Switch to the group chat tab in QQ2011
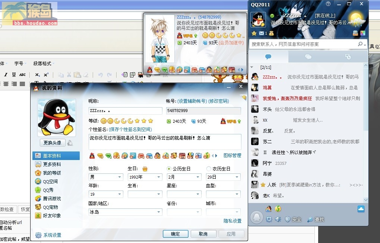380x243 pixels. pos(308,57)
